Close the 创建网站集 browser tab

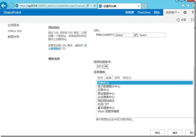coord(139,6)
